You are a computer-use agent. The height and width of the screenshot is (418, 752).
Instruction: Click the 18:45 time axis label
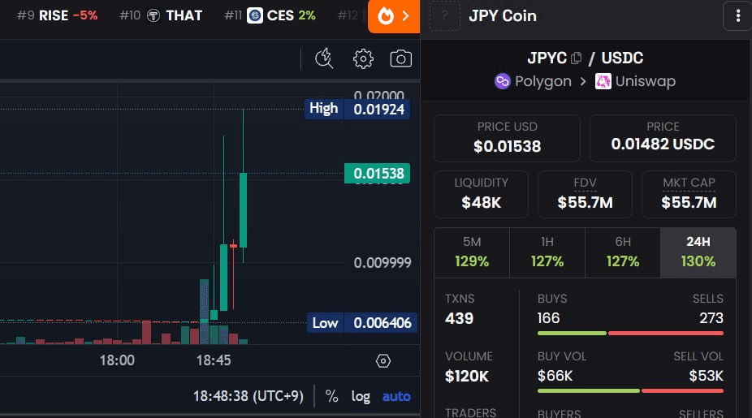click(x=214, y=360)
